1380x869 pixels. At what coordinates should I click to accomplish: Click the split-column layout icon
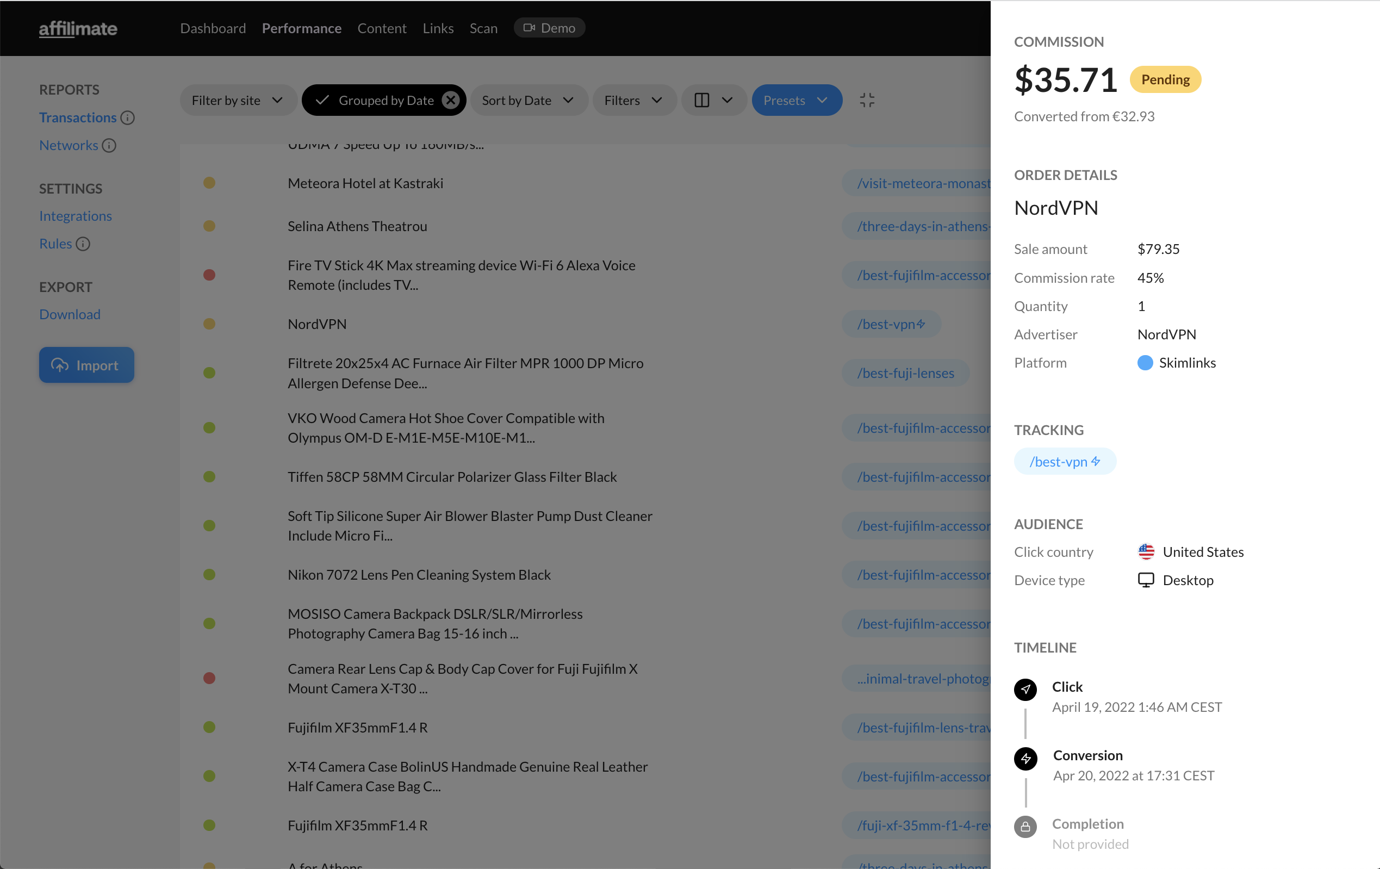pos(703,100)
